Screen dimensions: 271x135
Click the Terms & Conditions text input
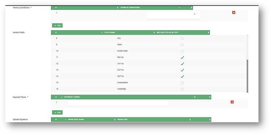(x=174, y=15)
